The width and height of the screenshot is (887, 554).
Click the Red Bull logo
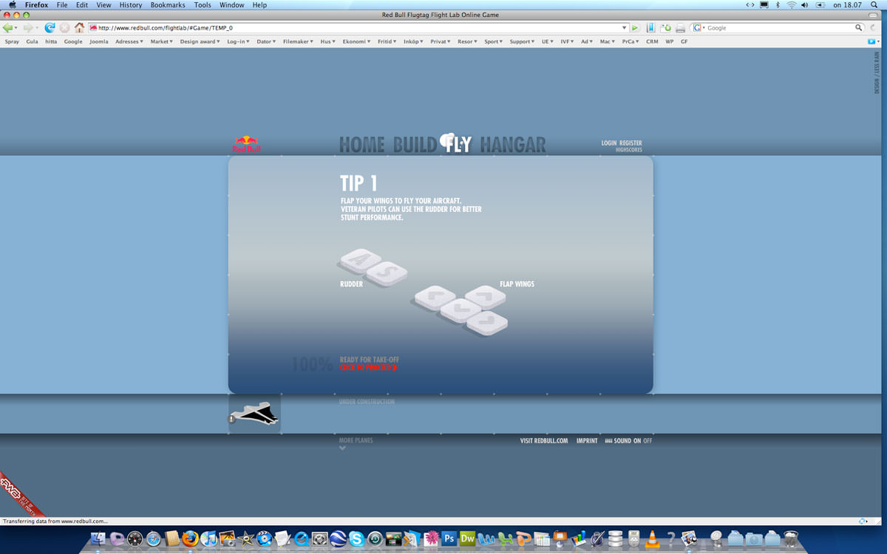pyautogui.click(x=247, y=144)
